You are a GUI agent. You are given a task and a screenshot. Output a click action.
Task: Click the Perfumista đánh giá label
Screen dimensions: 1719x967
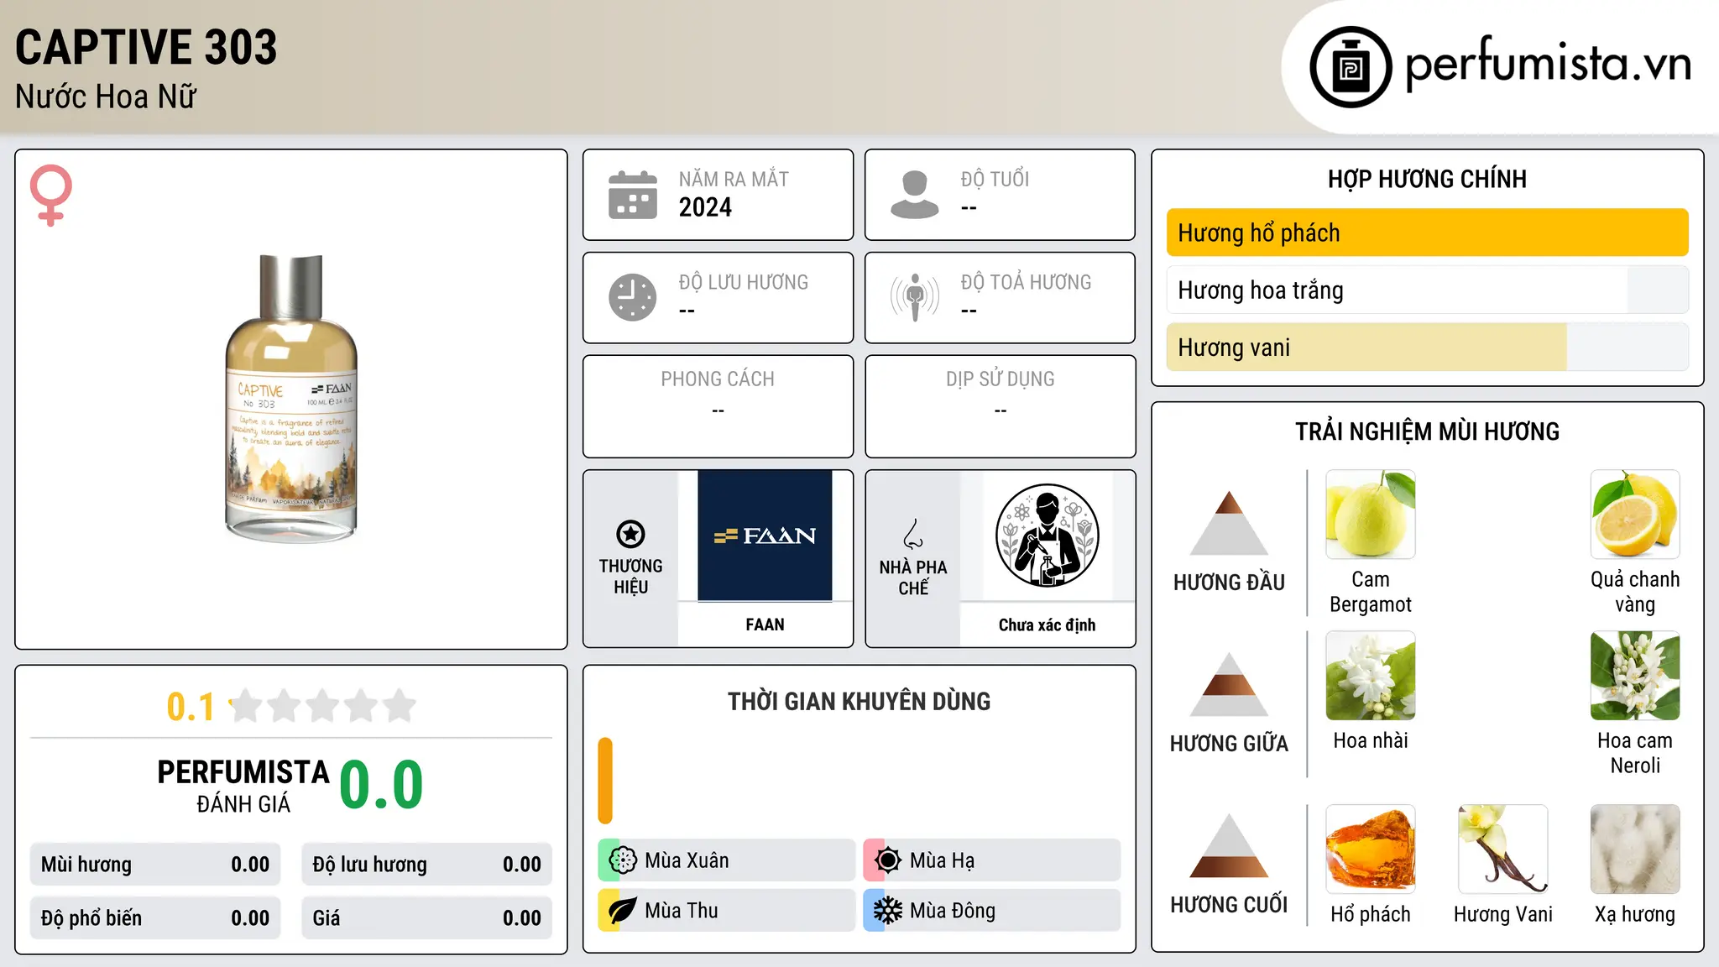tap(243, 787)
